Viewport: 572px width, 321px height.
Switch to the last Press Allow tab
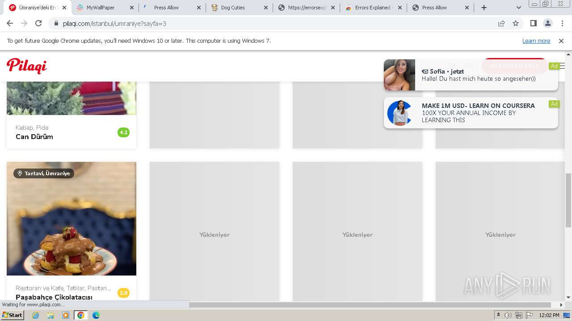(440, 8)
